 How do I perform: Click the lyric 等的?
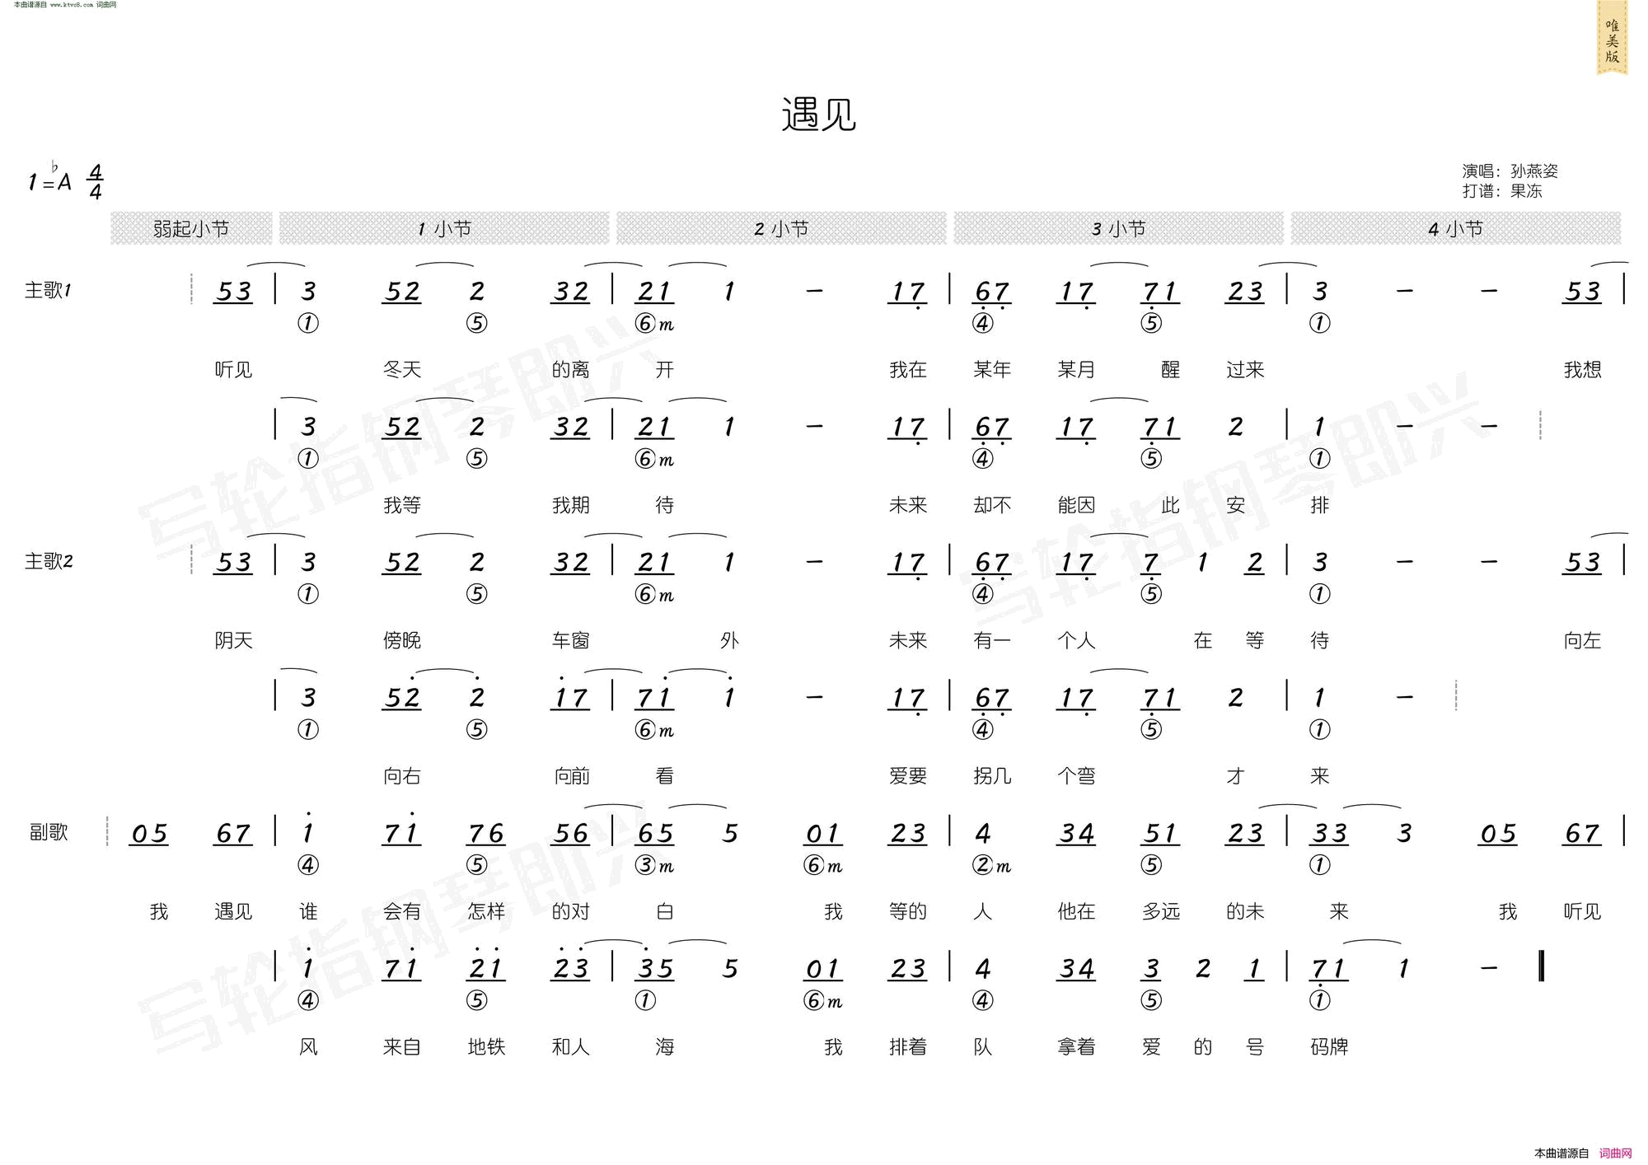point(908,911)
